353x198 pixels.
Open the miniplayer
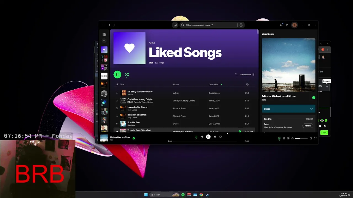pos(311,138)
